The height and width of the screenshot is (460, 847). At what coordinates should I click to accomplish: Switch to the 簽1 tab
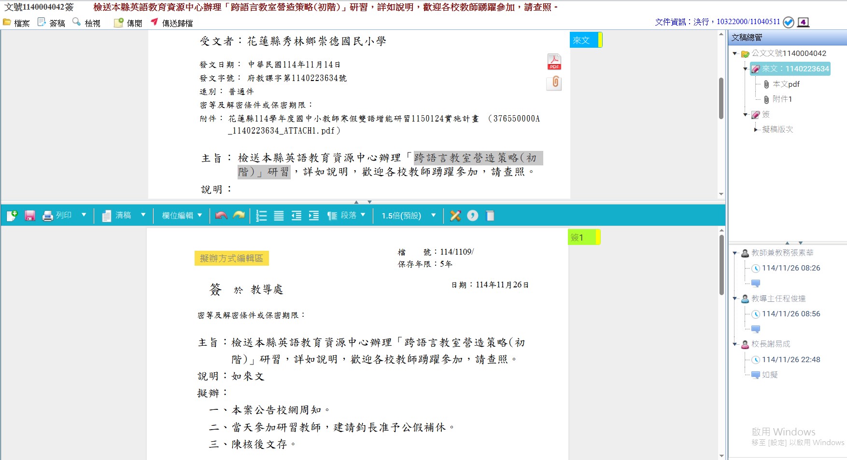pos(583,237)
